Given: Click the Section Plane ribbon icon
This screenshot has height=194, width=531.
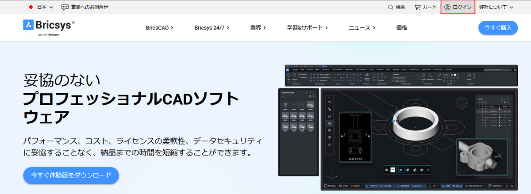Looking at the screenshot, I should click(367, 78).
